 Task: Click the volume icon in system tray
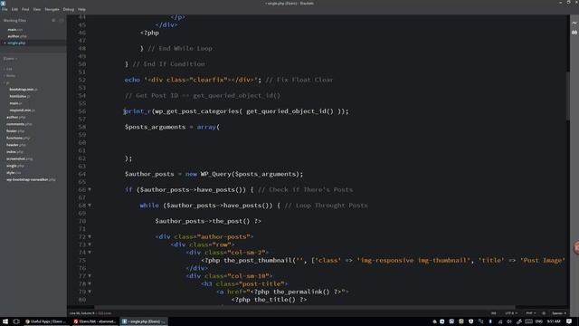509,321
